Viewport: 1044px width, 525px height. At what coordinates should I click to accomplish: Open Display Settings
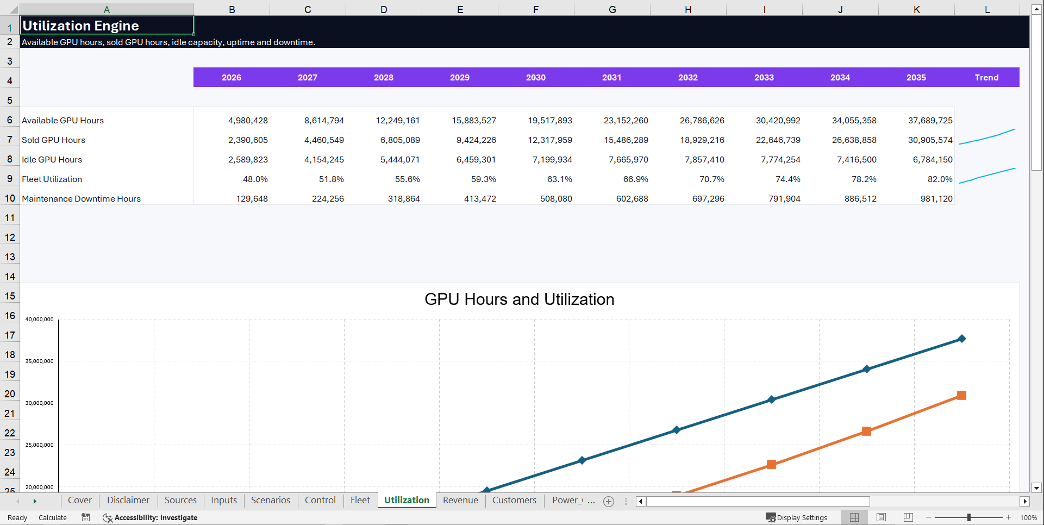tap(796, 517)
